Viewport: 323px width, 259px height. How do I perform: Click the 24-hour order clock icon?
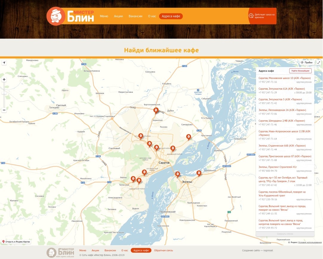251,16
